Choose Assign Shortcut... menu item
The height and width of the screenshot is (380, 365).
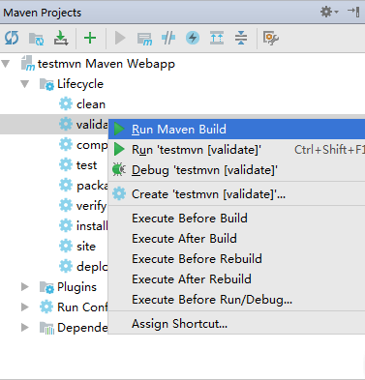(236, 324)
